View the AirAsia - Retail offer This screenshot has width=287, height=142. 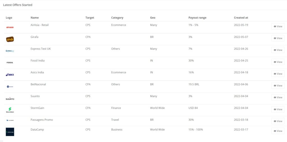click(278, 26)
